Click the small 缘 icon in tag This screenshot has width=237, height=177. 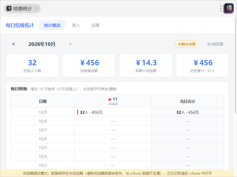(9, 9)
